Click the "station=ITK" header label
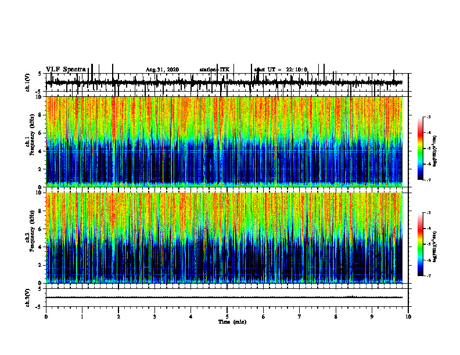 pyautogui.click(x=214, y=70)
